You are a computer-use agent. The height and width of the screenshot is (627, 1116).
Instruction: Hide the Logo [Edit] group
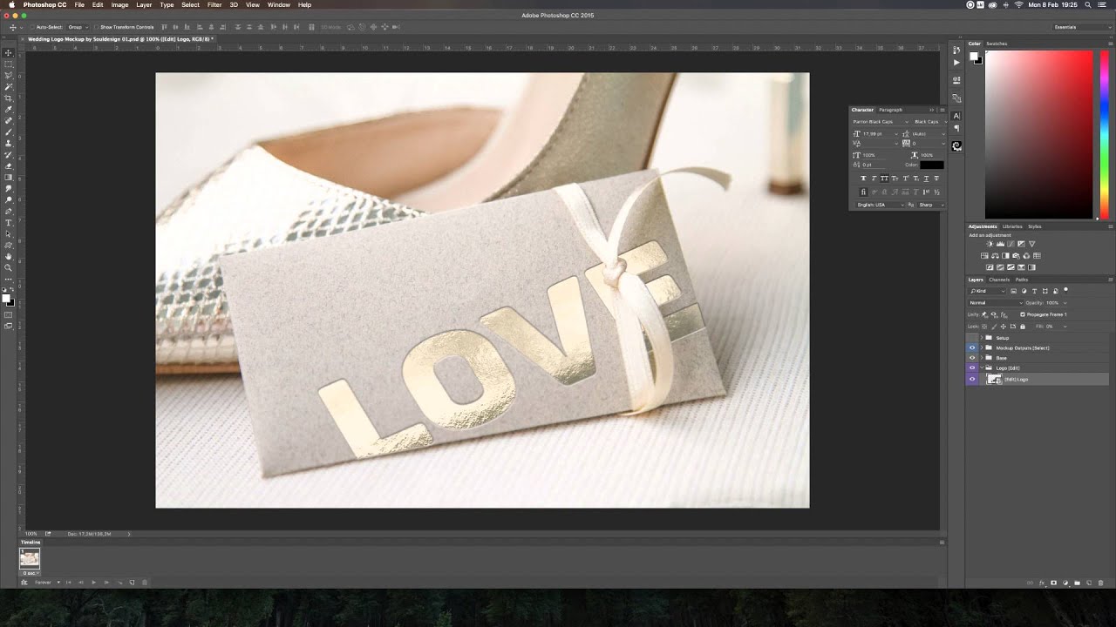[972, 367]
